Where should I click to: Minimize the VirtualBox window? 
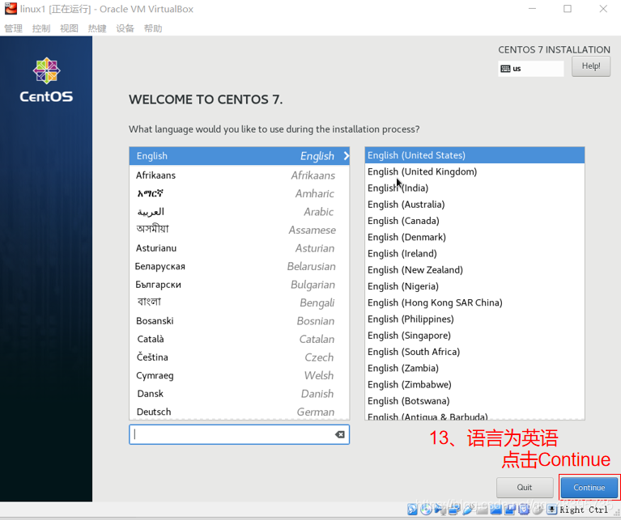click(x=532, y=9)
